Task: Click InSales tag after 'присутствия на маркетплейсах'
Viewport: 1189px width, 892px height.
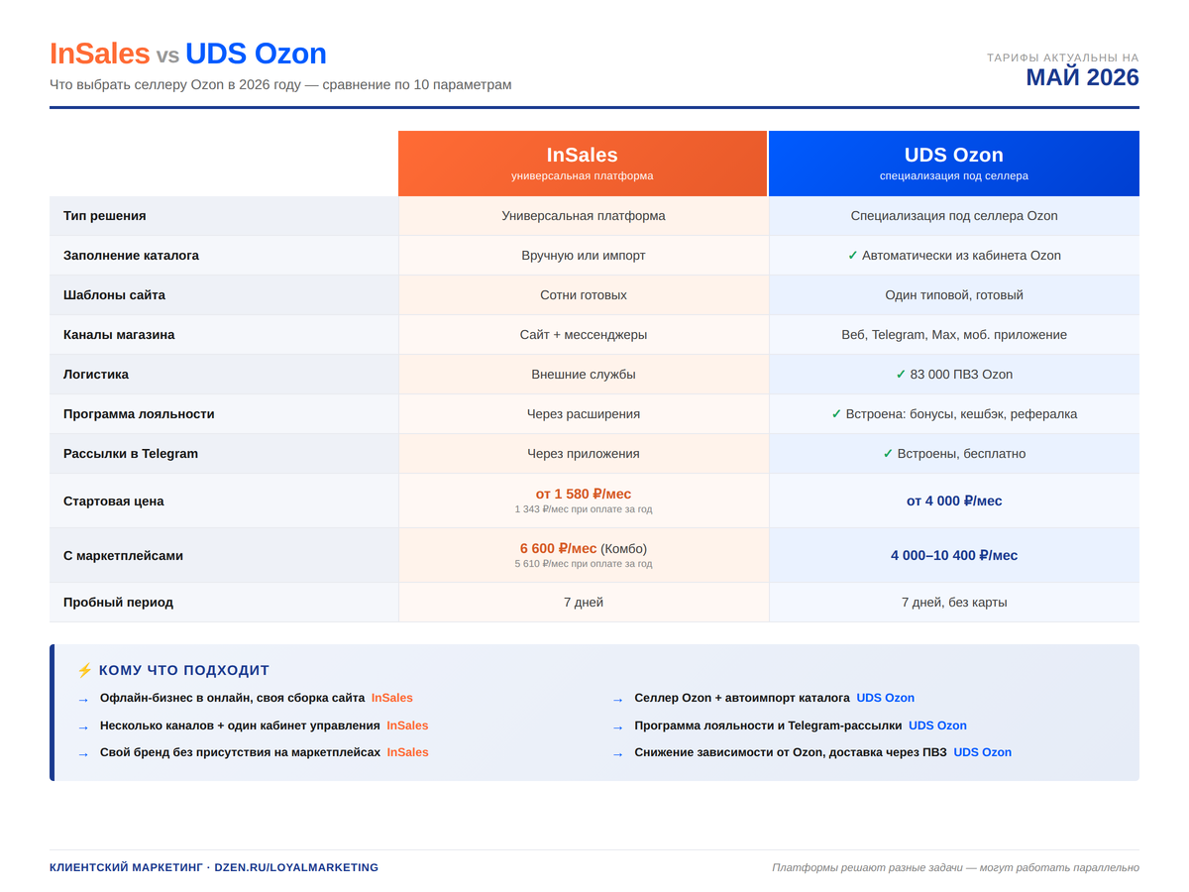Action: [408, 752]
